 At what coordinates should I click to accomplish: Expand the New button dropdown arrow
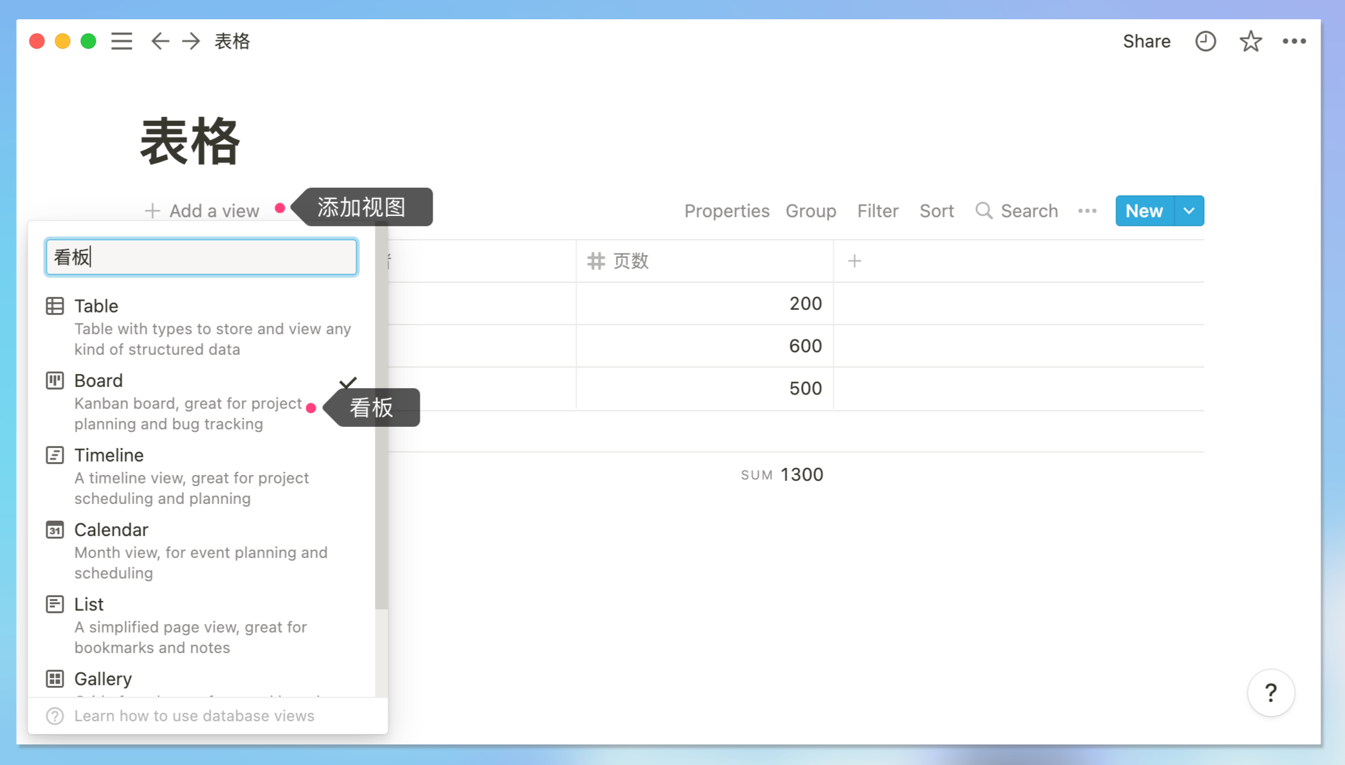1189,211
